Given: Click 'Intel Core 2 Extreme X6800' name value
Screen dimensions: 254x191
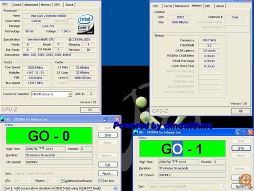Looking at the screenshot, I should [48, 16].
